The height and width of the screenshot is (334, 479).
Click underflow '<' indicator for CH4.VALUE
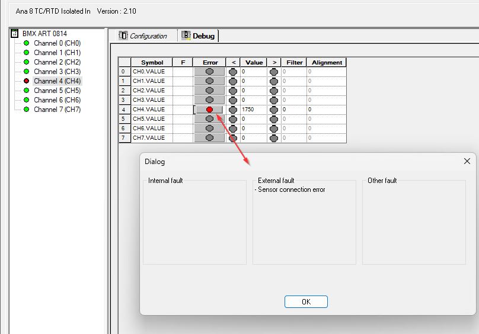(233, 110)
